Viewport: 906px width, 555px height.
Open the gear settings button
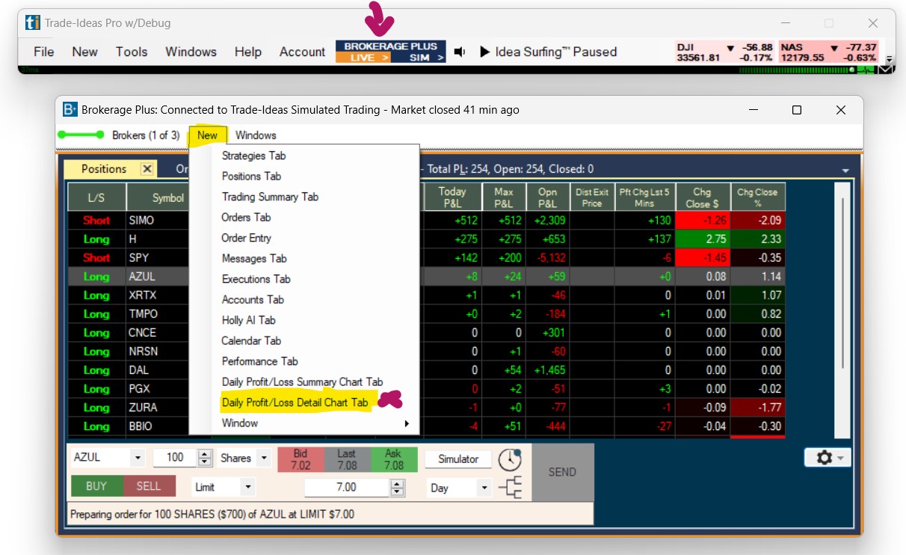tap(828, 457)
